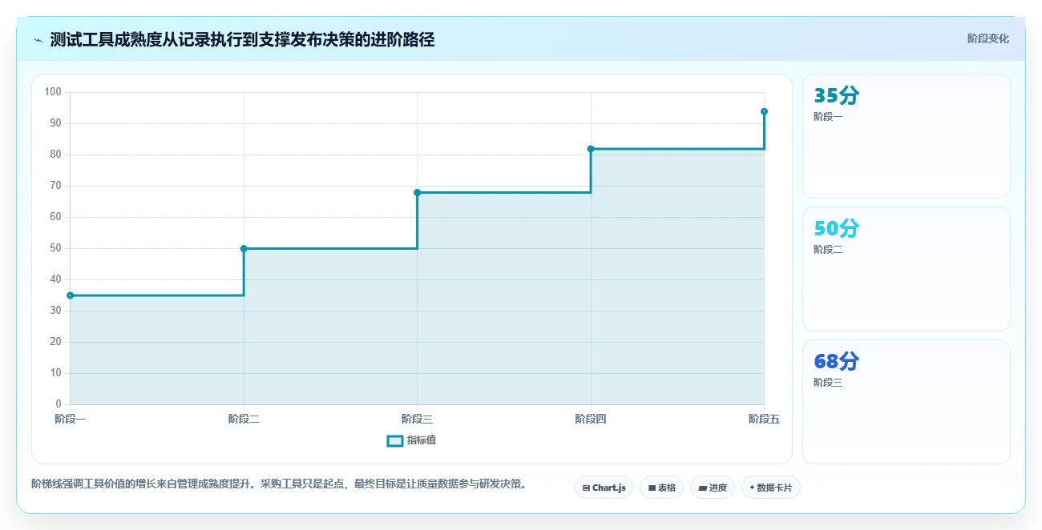The height and width of the screenshot is (530, 1042).
Task: Click the 阶段五 x-axis label
Action: [764, 419]
